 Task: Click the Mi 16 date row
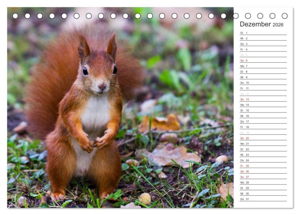point(263,116)
